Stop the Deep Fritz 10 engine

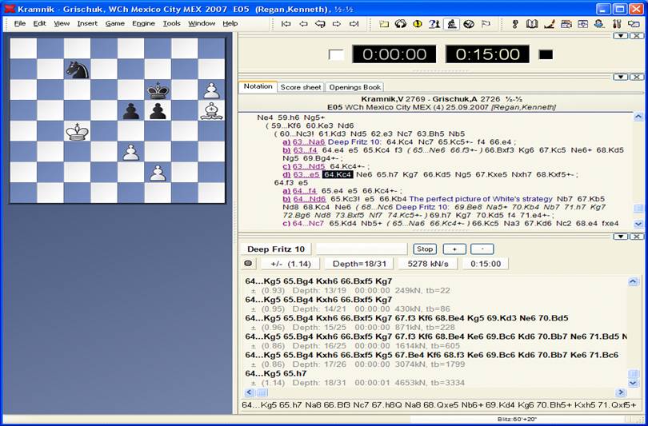click(x=425, y=249)
